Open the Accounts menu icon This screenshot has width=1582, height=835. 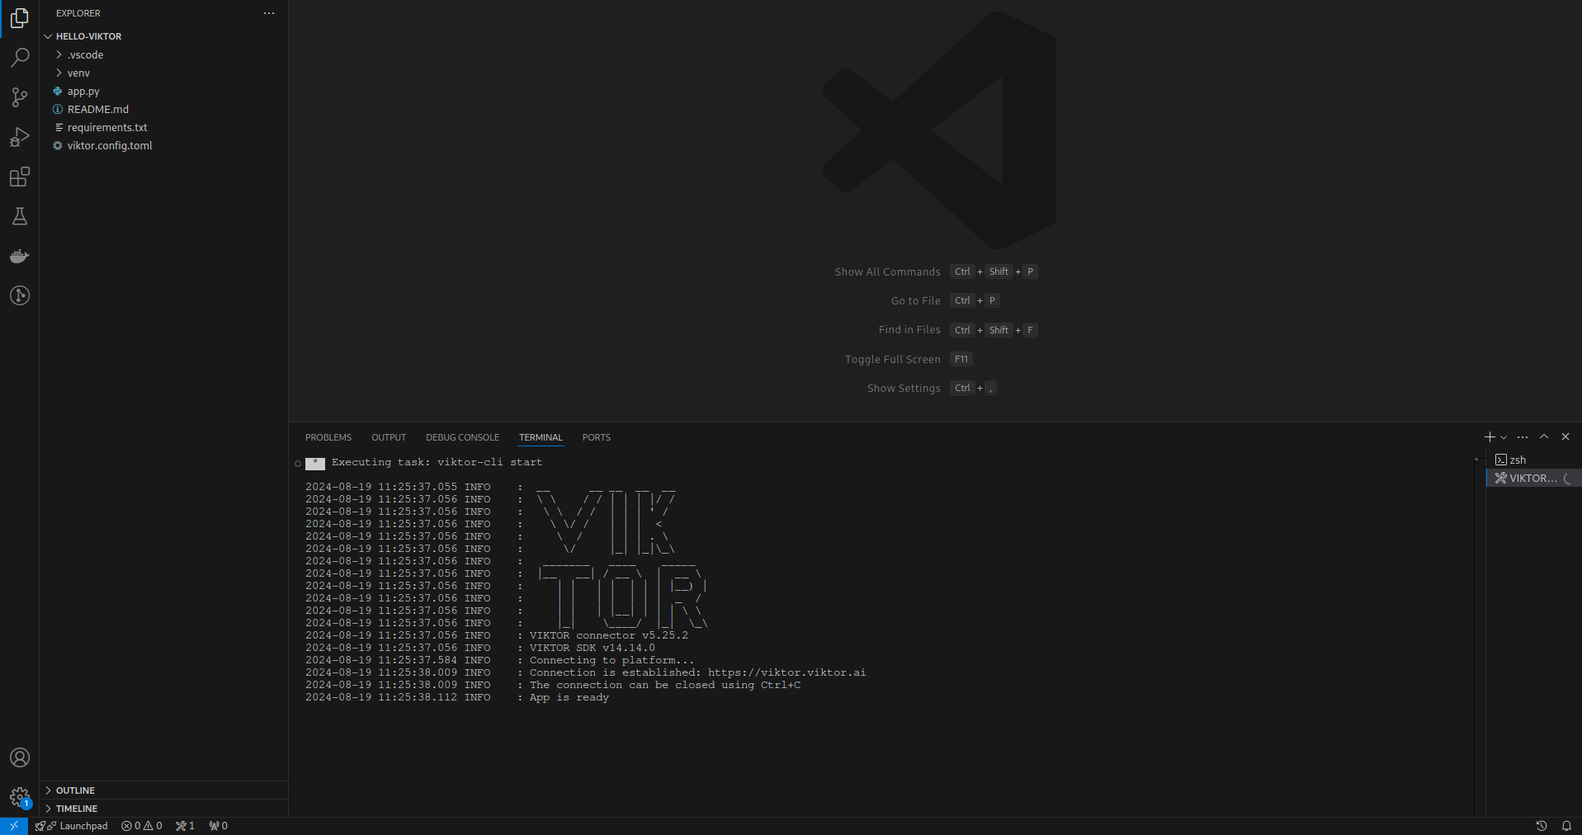20,757
